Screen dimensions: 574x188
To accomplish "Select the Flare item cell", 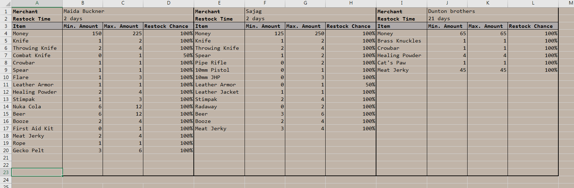I will [37, 77].
